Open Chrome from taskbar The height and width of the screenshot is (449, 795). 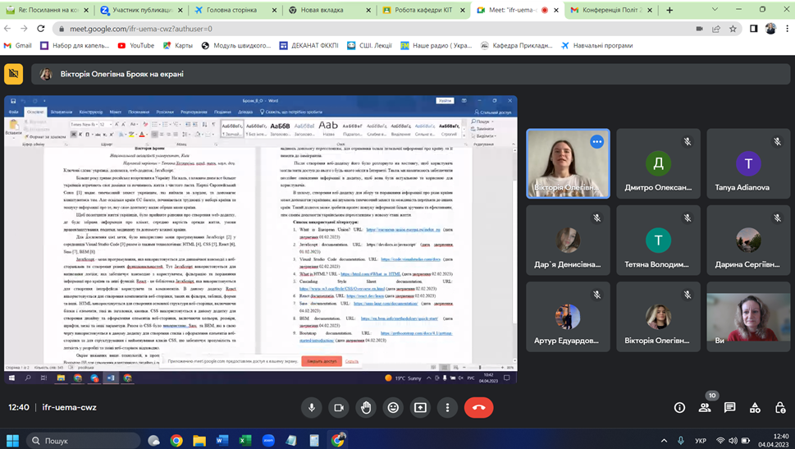tap(176, 440)
